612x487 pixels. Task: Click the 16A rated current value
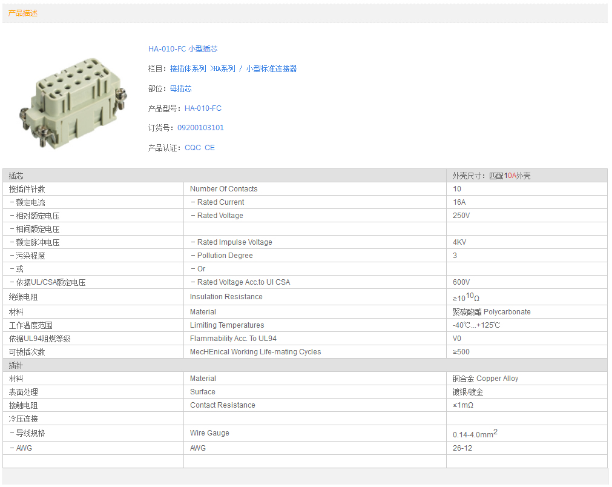(459, 202)
